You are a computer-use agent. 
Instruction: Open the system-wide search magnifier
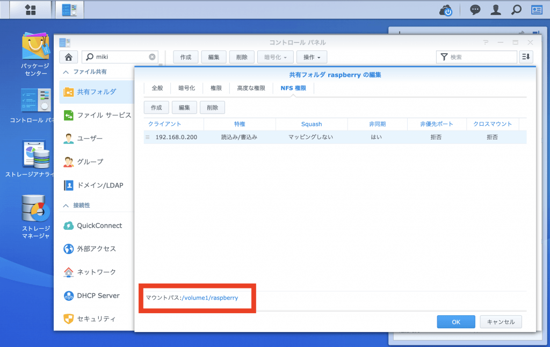click(516, 10)
